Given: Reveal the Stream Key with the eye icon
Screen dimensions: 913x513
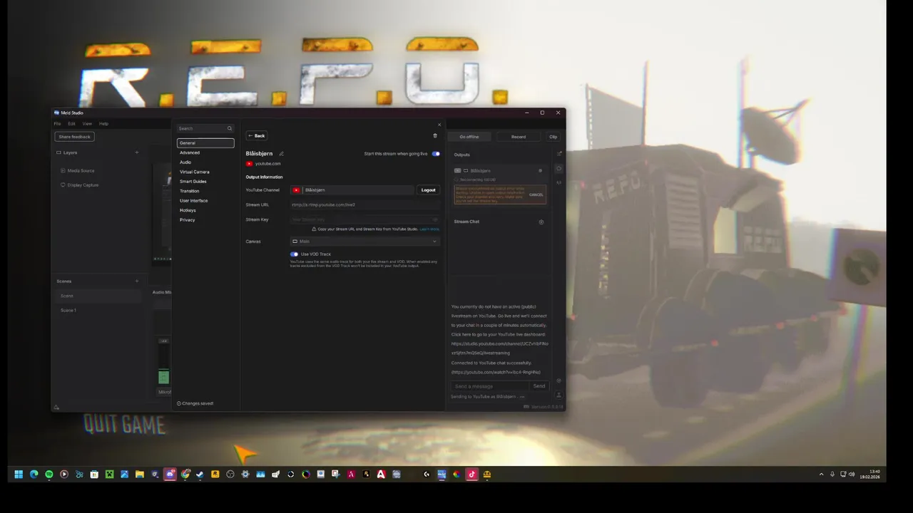Looking at the screenshot, I should 435,219.
